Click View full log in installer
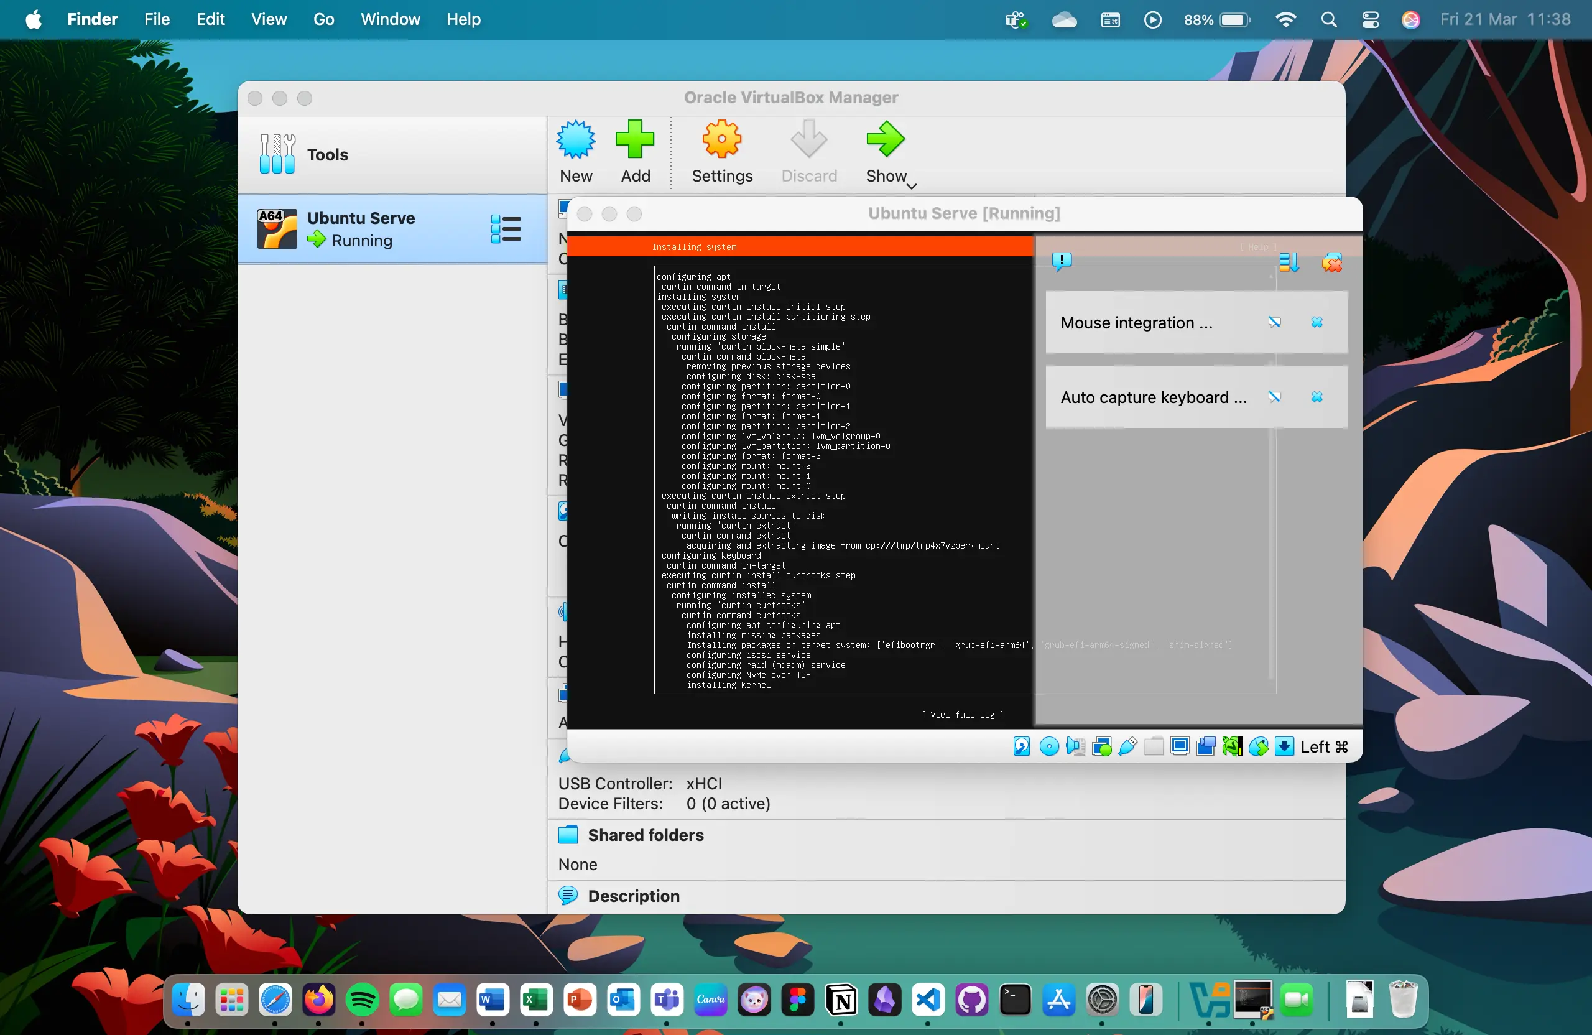Viewport: 1592px width, 1035px height. coord(962,715)
